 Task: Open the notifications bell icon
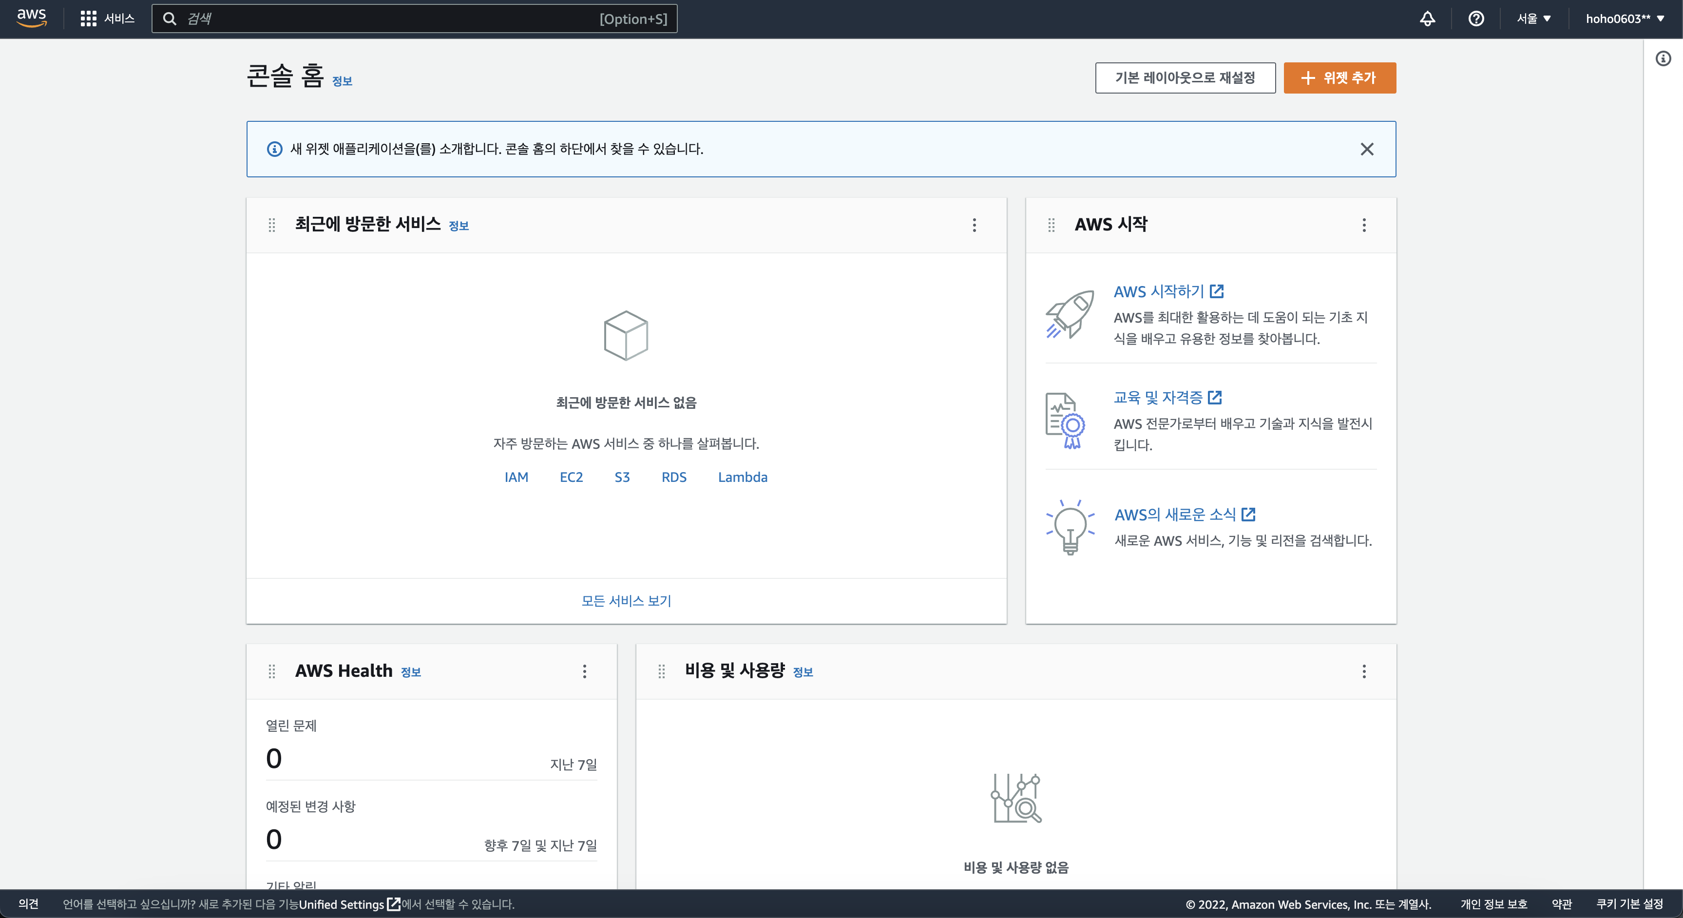tap(1428, 19)
